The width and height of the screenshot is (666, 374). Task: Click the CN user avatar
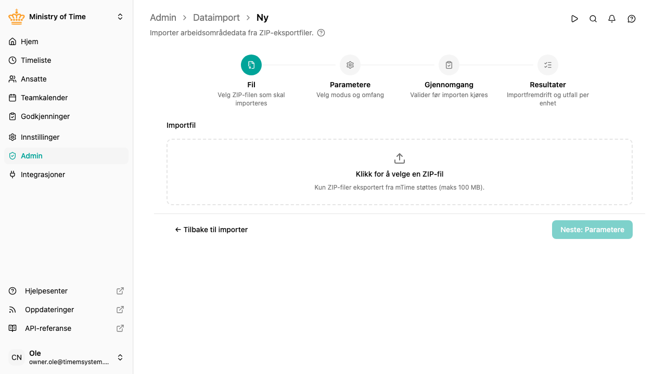tap(17, 357)
